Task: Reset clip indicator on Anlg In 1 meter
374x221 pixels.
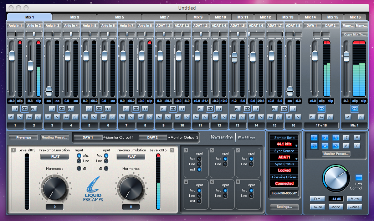Action: point(20,43)
